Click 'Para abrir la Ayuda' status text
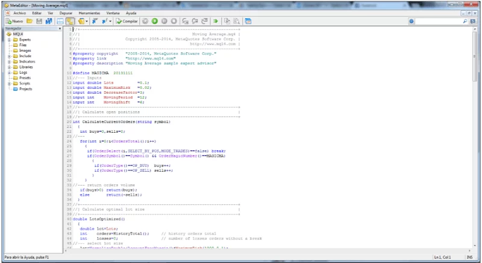The width and height of the screenshot is (482, 263). [x=27, y=257]
